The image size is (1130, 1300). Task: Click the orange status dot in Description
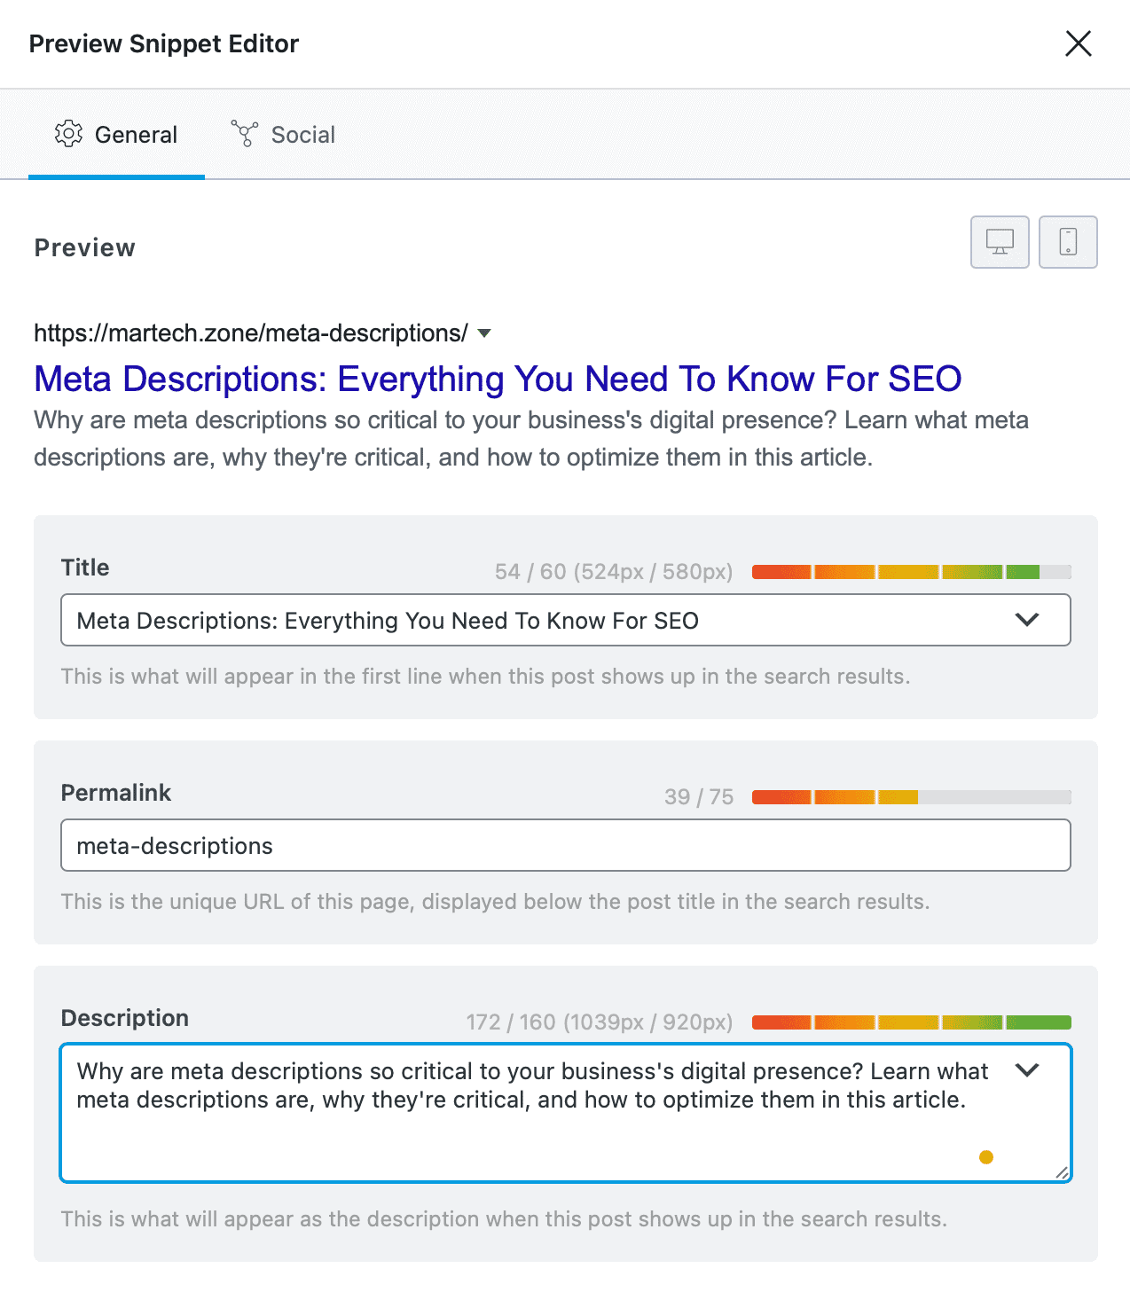click(x=986, y=1157)
